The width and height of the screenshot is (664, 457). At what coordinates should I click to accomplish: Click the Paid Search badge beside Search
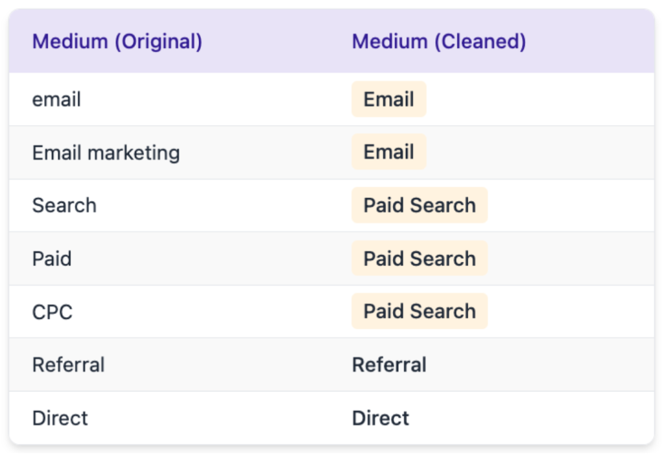(x=420, y=205)
